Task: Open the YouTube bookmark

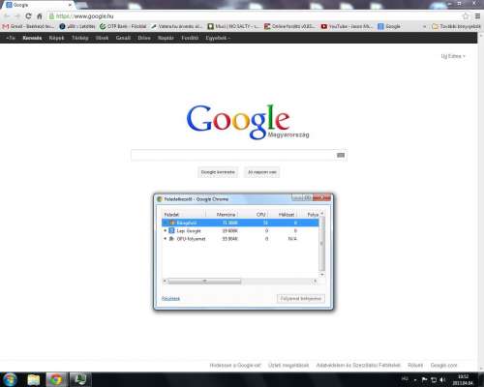Action: pos(347,26)
